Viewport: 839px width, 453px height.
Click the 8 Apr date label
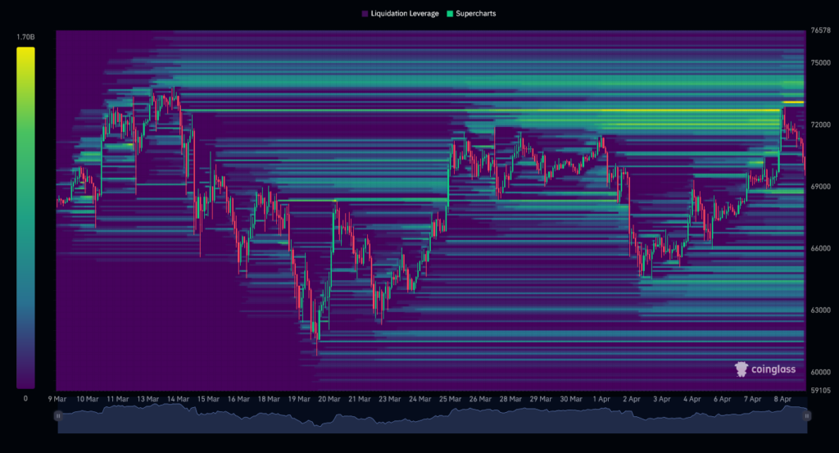782,399
